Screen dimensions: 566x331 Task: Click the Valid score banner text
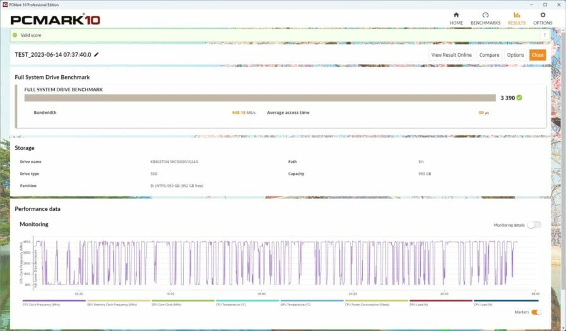31,35
